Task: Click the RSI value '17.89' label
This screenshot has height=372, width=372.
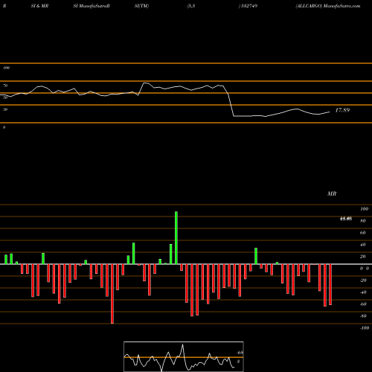Action: tap(342, 110)
